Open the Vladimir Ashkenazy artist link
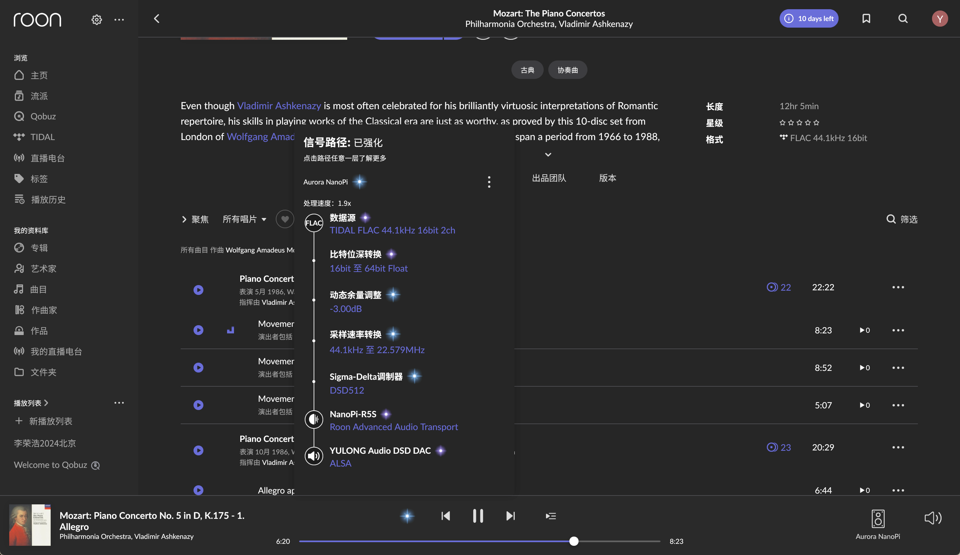 point(278,106)
